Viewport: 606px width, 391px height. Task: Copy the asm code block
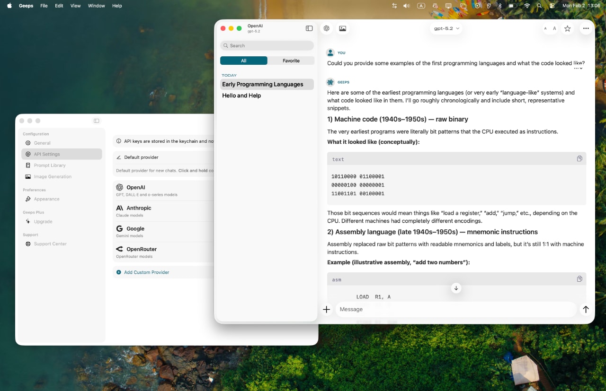(x=579, y=279)
